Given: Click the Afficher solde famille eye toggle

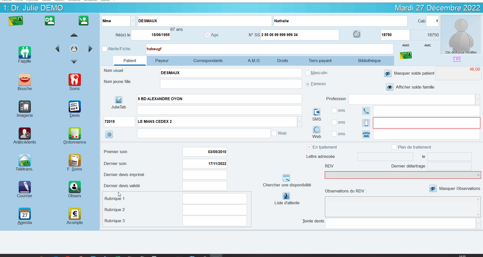Looking at the screenshot, I should click(x=390, y=87).
